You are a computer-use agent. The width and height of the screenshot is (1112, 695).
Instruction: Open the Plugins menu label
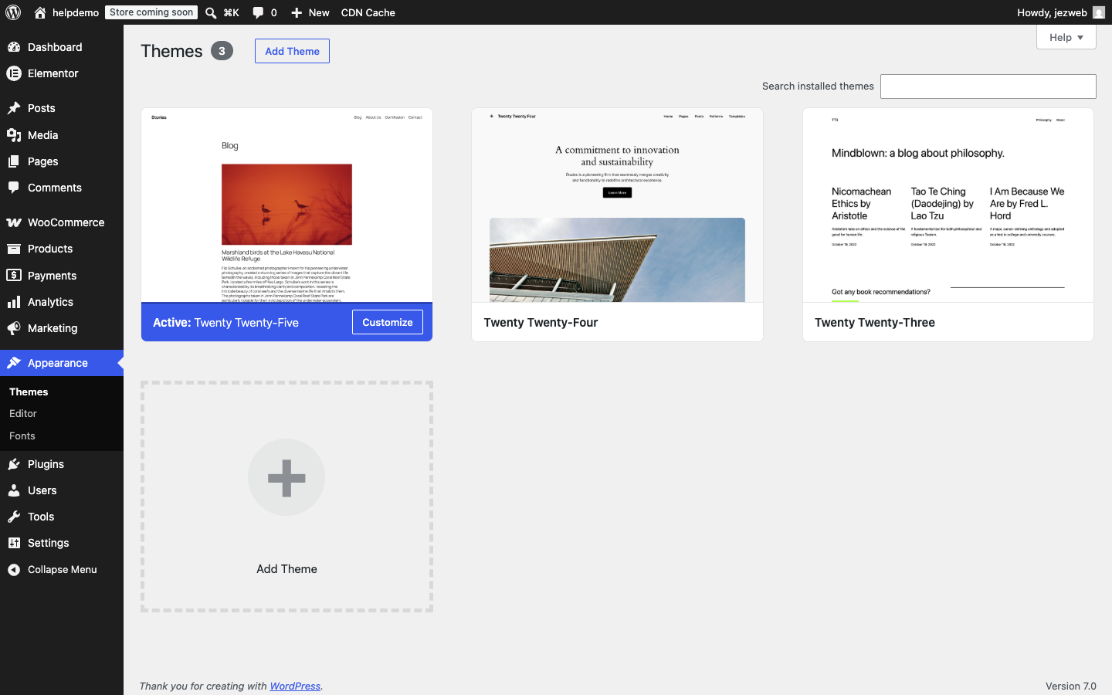pos(46,464)
